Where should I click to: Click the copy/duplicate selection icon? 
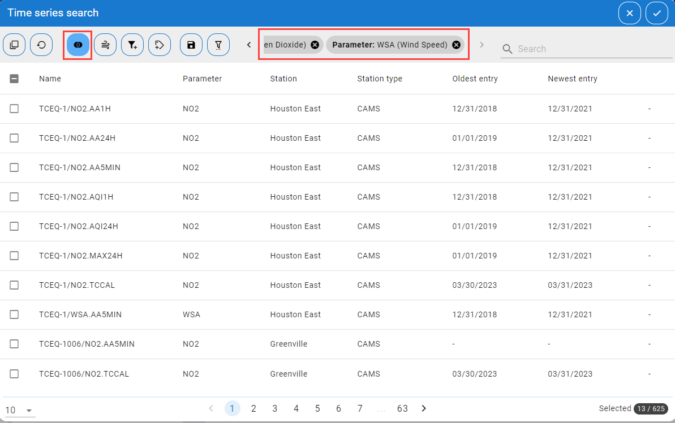pyautogui.click(x=14, y=45)
